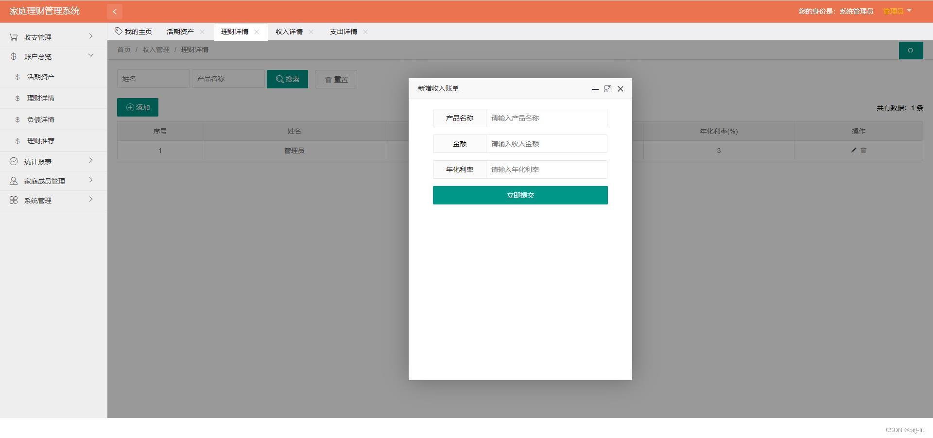Switch to the 我的主页 tab

click(134, 32)
